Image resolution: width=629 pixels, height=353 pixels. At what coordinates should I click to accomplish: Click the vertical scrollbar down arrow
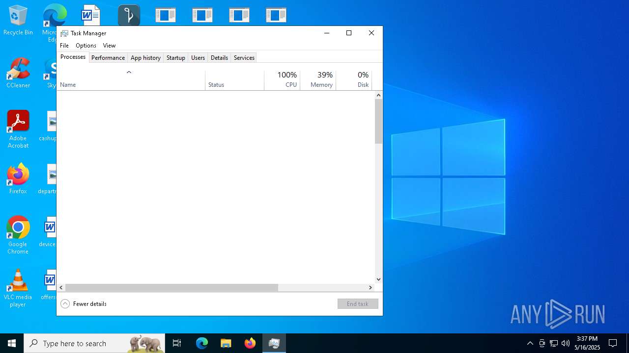point(378,279)
